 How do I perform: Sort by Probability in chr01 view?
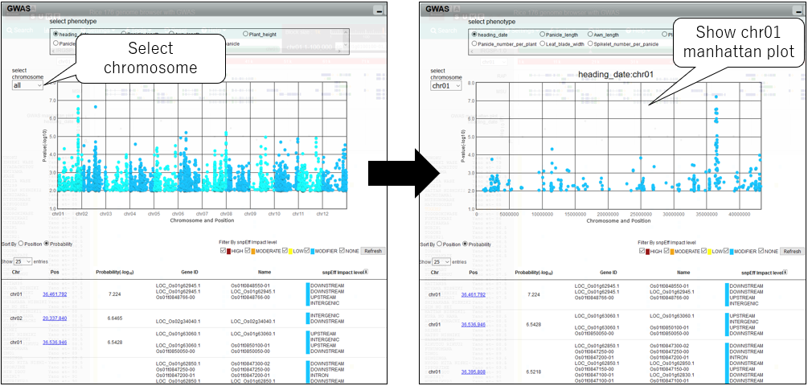point(465,244)
